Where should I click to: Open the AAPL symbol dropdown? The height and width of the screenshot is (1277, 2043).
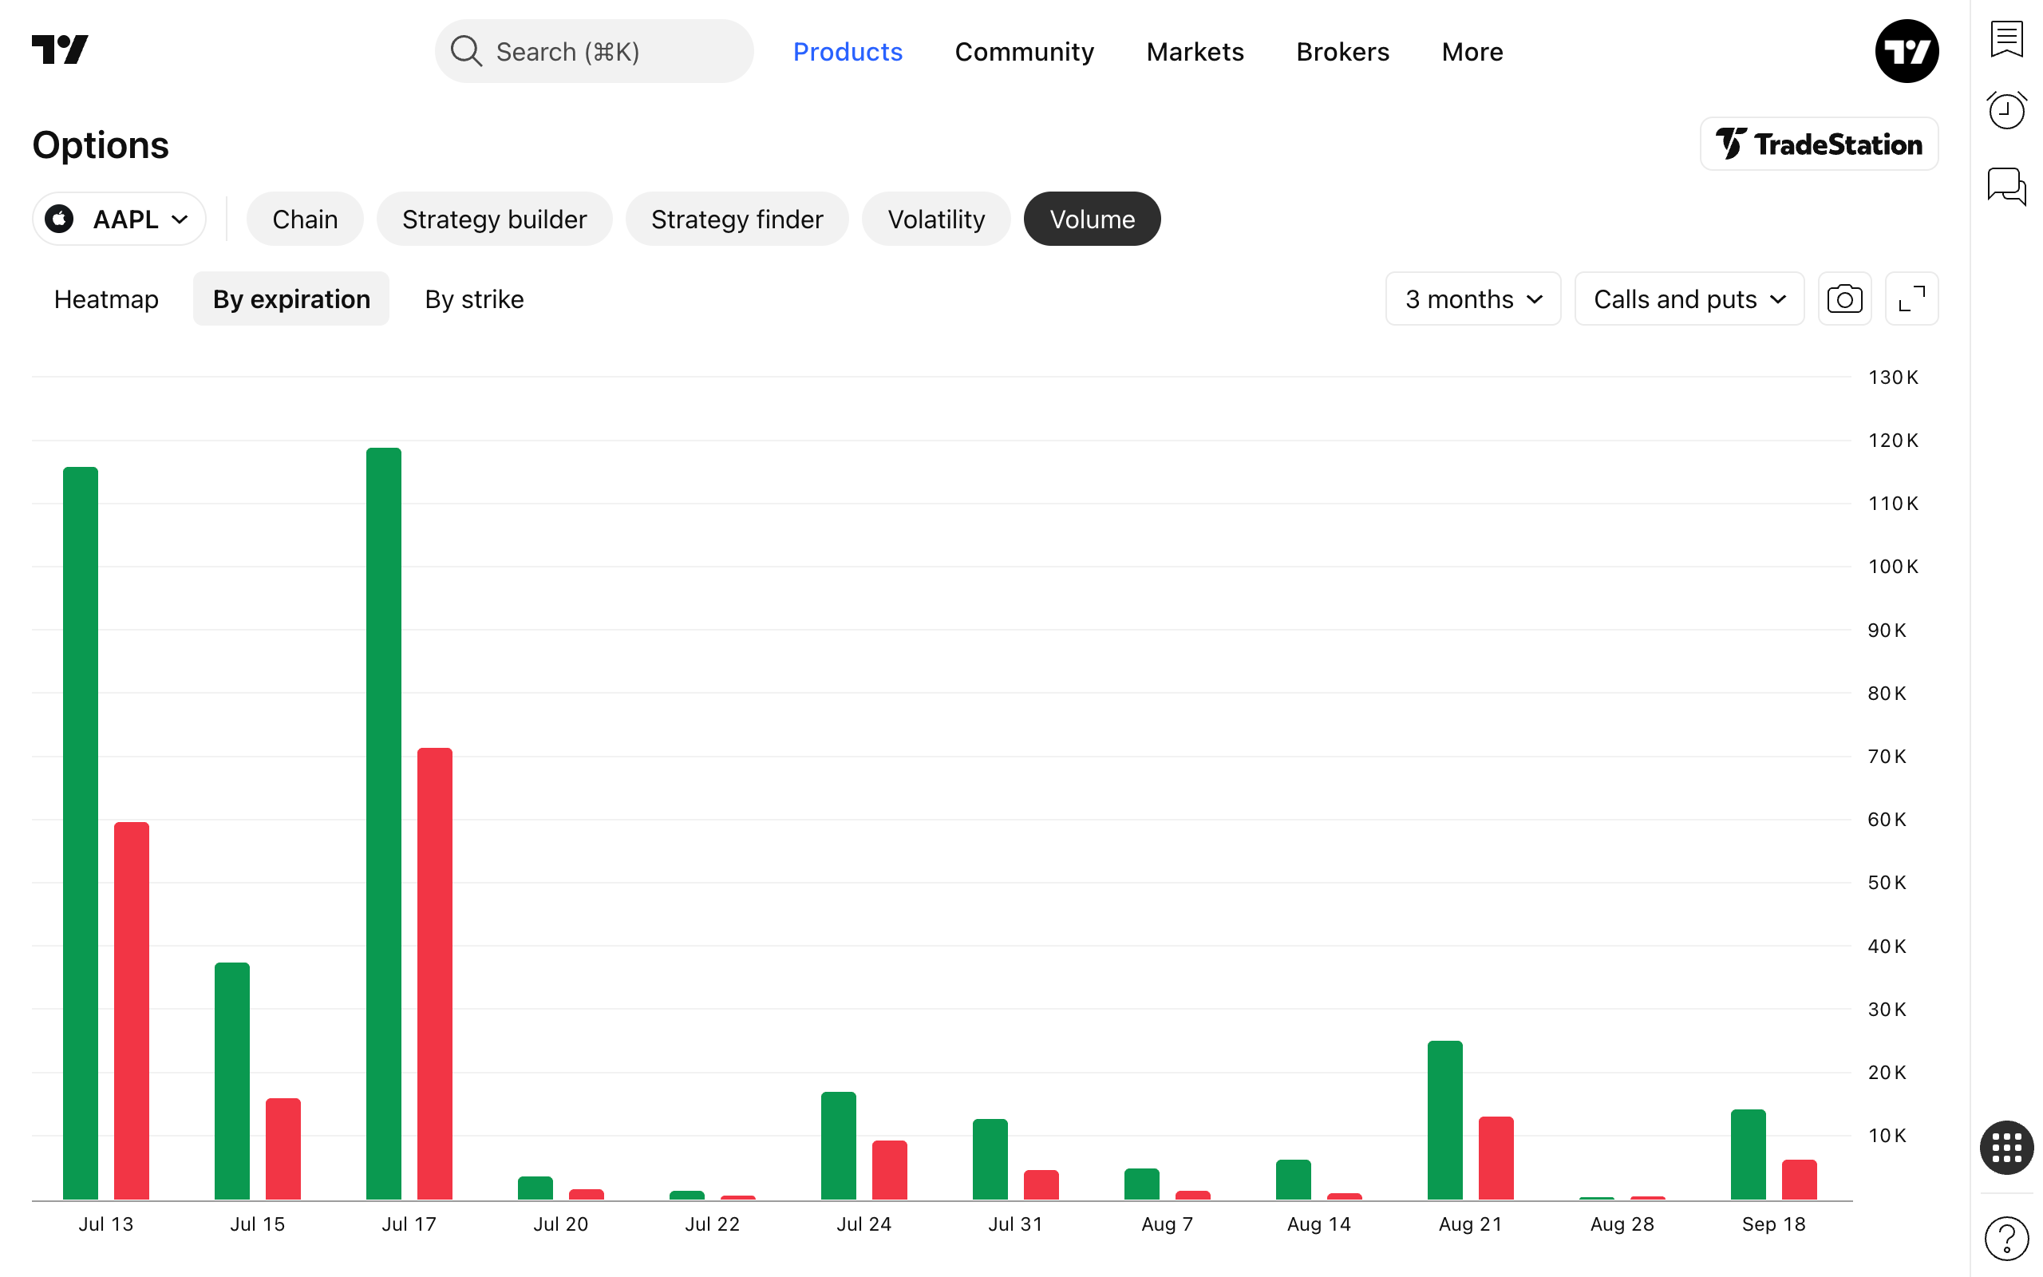pos(119,219)
